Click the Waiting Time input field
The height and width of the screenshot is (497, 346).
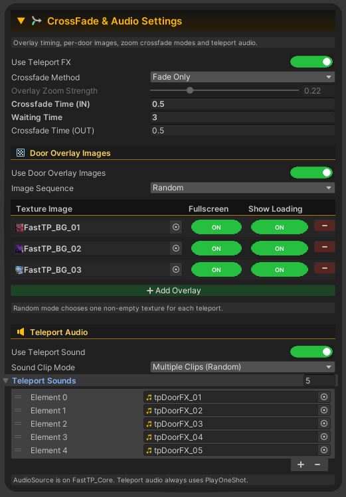tap(242, 117)
